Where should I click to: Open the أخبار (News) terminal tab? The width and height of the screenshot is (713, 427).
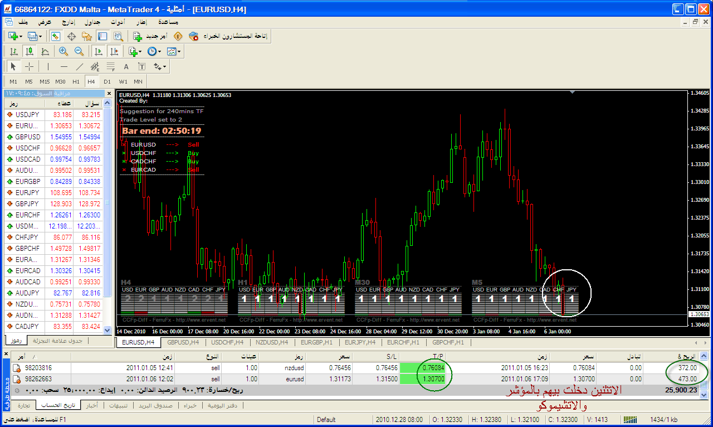click(x=91, y=405)
